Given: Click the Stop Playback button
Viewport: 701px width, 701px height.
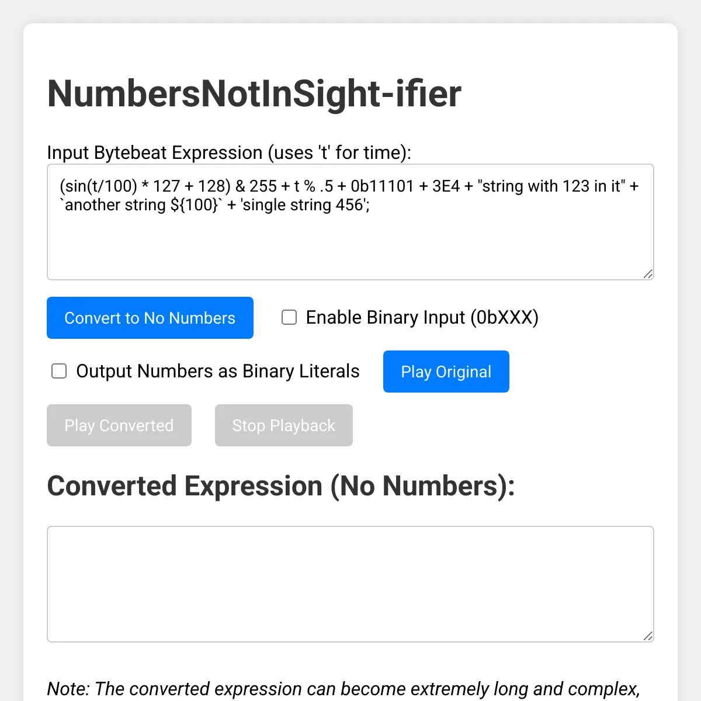Looking at the screenshot, I should (x=284, y=425).
